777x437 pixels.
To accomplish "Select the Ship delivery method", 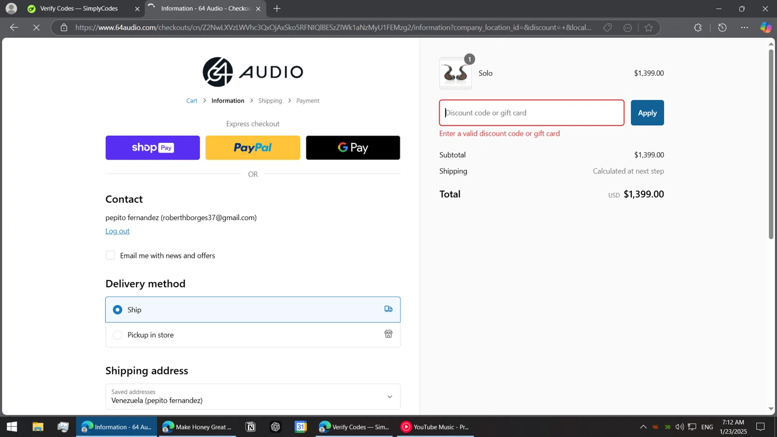I will coord(253,310).
